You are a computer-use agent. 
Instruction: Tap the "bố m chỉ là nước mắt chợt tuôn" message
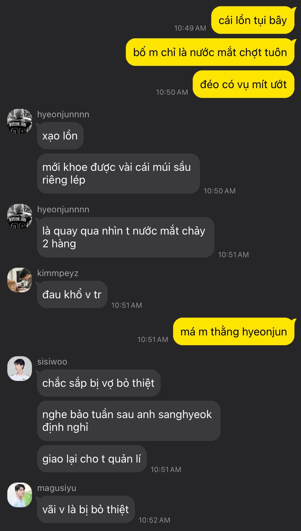[210, 52]
